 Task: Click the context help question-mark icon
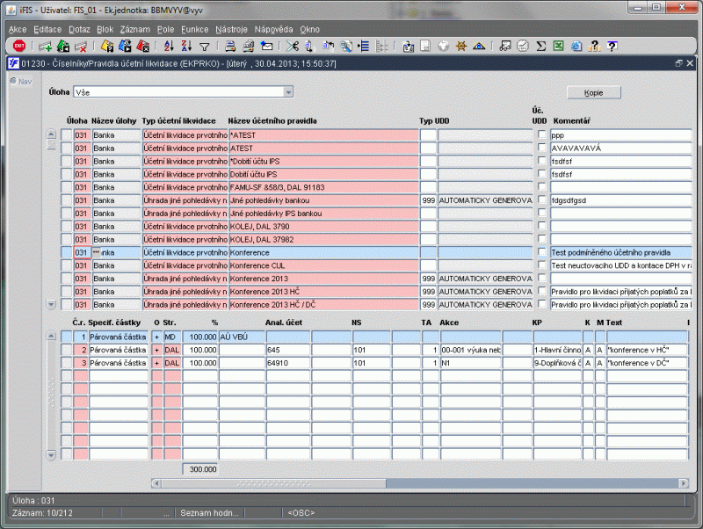tap(612, 46)
